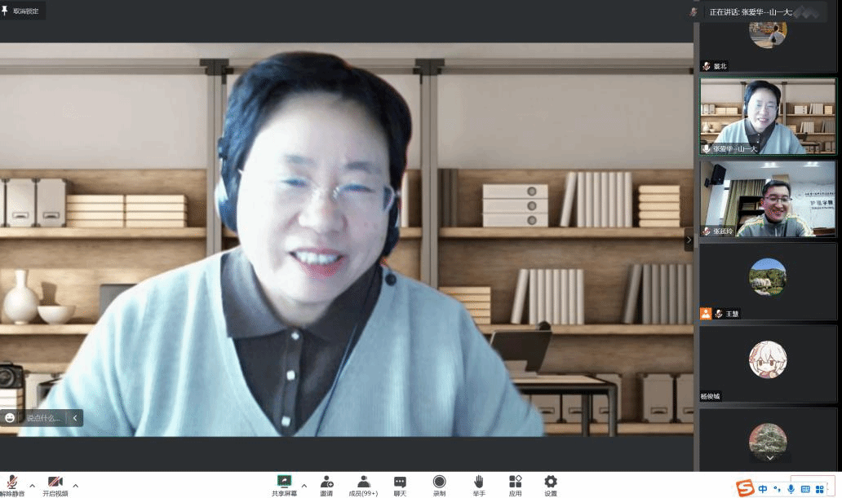
Task: Click the Sogou input method S icon
Action: click(x=744, y=488)
